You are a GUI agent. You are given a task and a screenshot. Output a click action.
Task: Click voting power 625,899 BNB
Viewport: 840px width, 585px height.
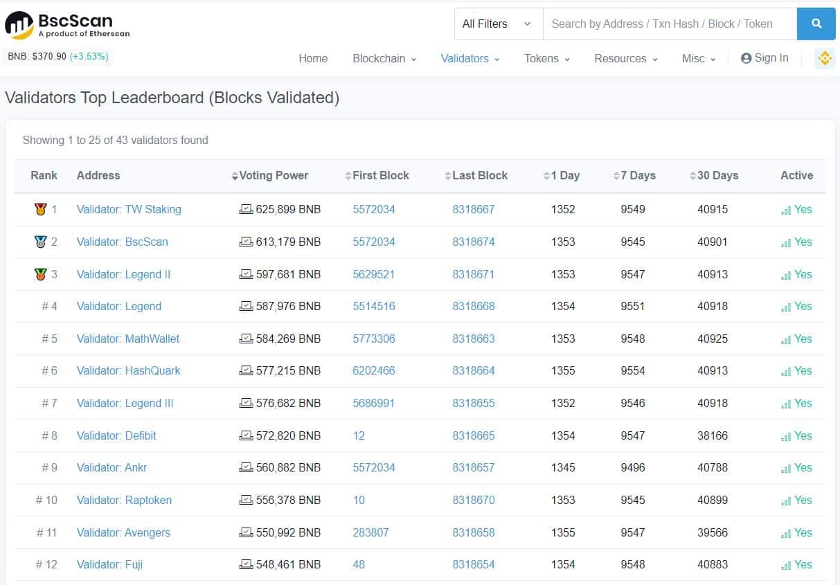pos(288,209)
